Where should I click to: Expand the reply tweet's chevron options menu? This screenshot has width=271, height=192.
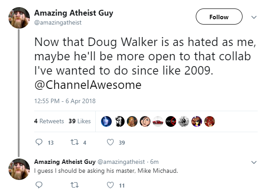[x=254, y=163]
